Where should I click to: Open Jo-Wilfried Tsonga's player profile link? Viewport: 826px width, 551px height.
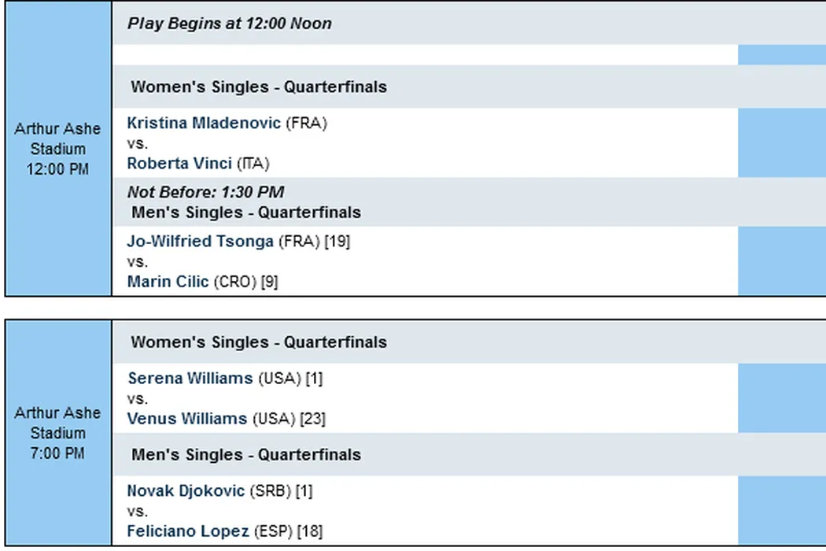200,242
